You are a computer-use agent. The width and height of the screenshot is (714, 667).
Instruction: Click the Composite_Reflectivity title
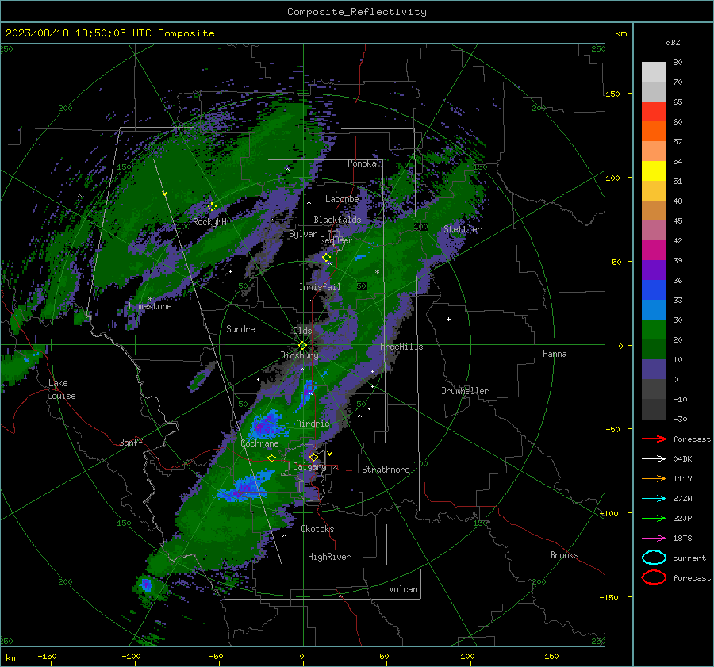click(356, 11)
